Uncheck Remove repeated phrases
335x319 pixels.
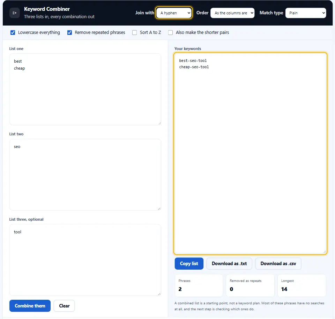[x=70, y=33]
